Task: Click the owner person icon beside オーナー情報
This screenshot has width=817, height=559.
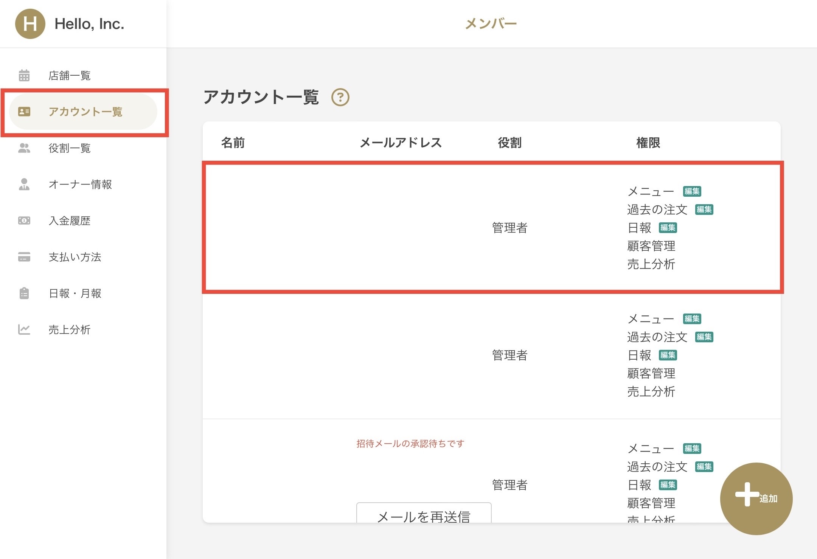Action: [x=24, y=184]
